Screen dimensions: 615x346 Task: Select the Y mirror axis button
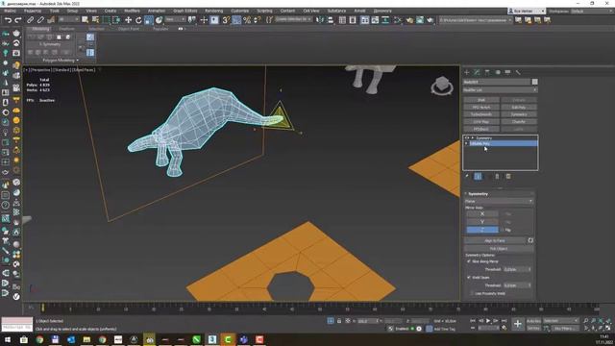click(x=482, y=222)
